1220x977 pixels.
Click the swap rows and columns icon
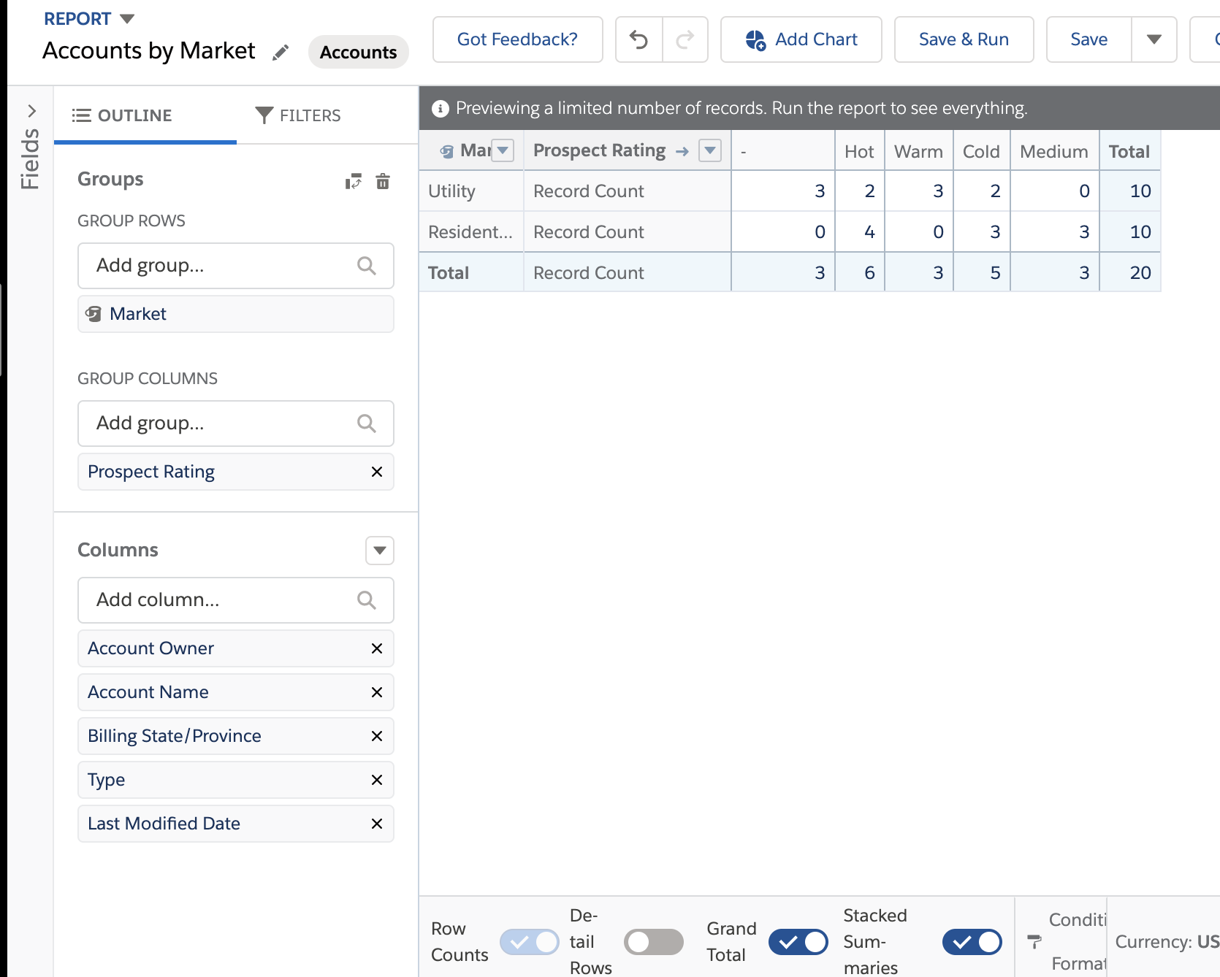(354, 181)
